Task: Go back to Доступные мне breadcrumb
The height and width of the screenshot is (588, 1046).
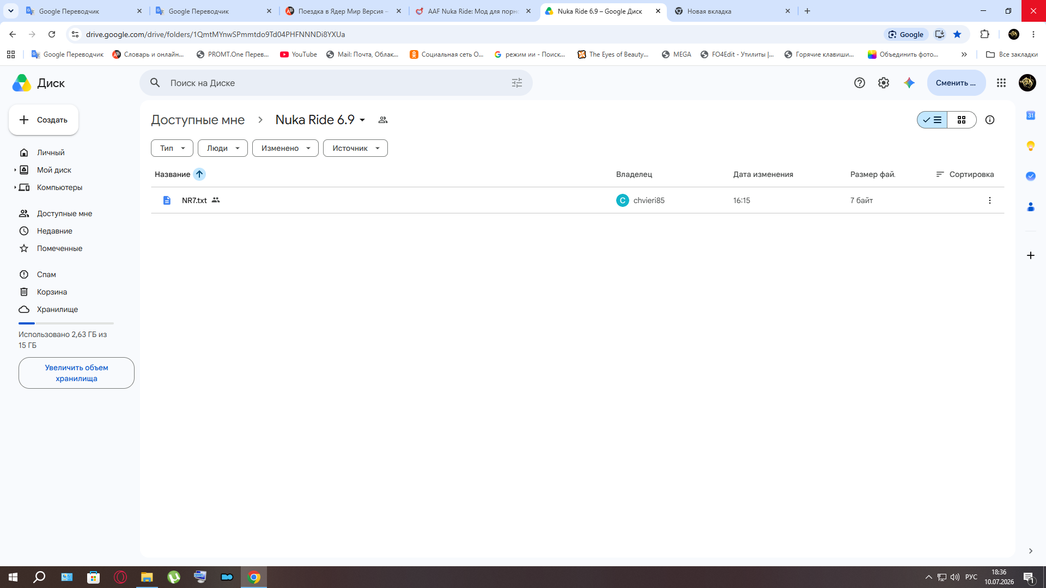Action: tap(198, 120)
